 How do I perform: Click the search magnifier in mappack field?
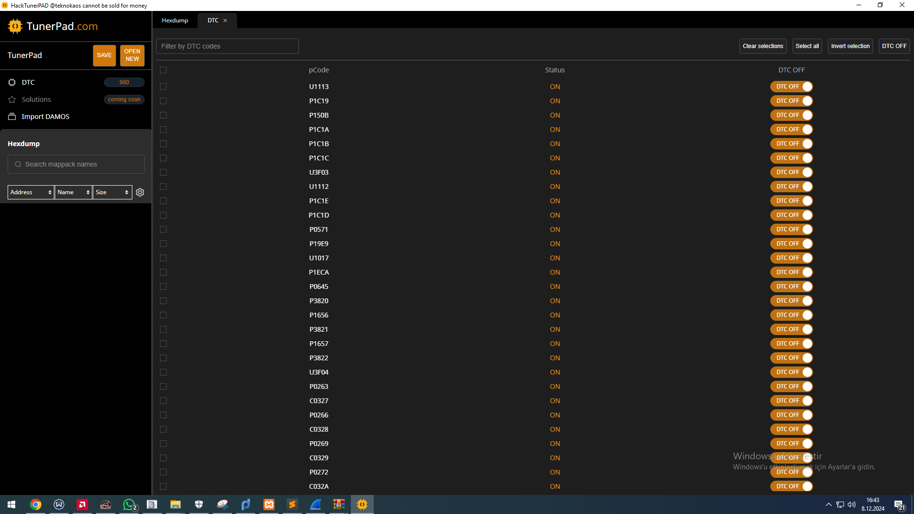18,164
